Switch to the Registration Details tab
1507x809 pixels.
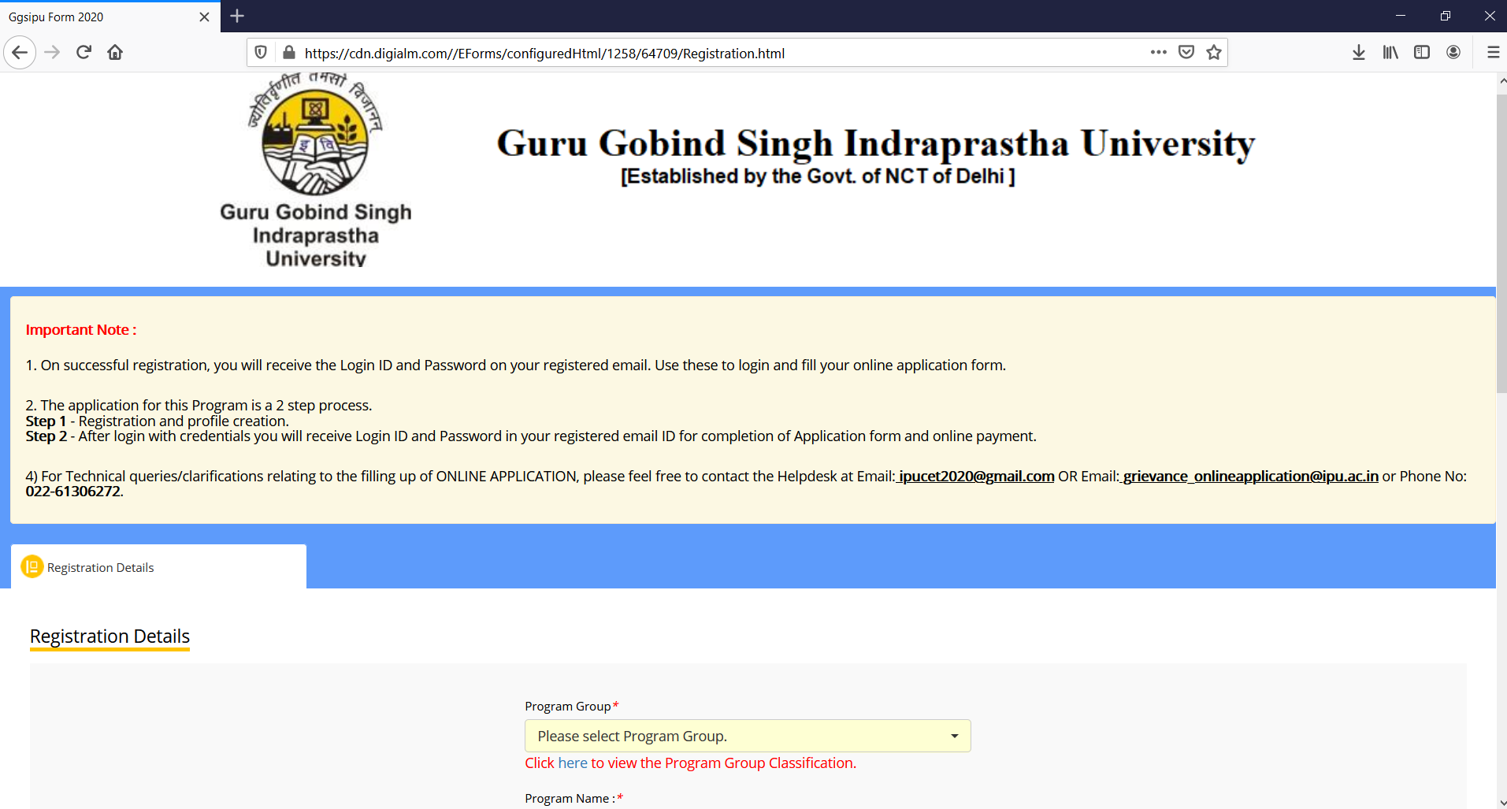tap(99, 566)
